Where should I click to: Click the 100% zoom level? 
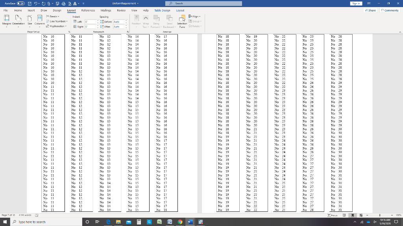click(398, 215)
